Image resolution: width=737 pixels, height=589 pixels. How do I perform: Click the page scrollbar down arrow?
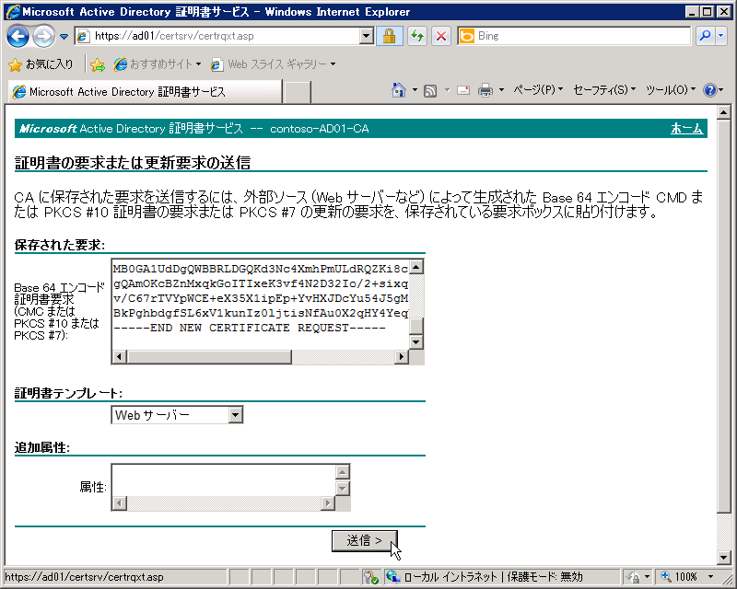coord(724,558)
